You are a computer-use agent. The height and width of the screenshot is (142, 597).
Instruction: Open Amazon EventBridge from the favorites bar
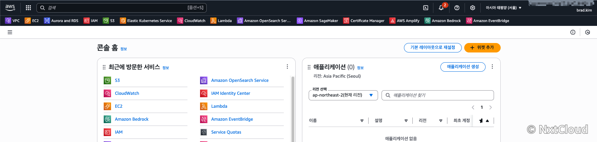pos(487,21)
